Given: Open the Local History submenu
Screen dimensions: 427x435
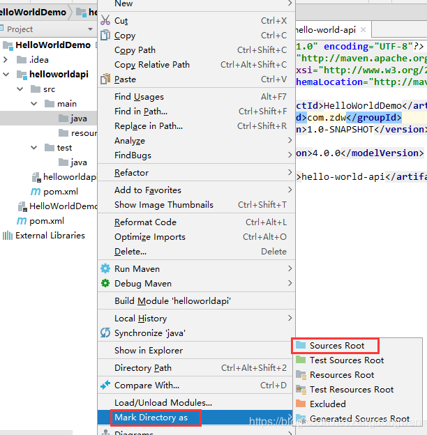Looking at the screenshot, I should pos(196,318).
